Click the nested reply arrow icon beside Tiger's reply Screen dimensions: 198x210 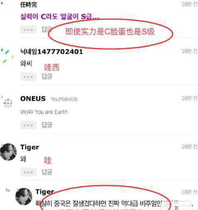click(8, 190)
